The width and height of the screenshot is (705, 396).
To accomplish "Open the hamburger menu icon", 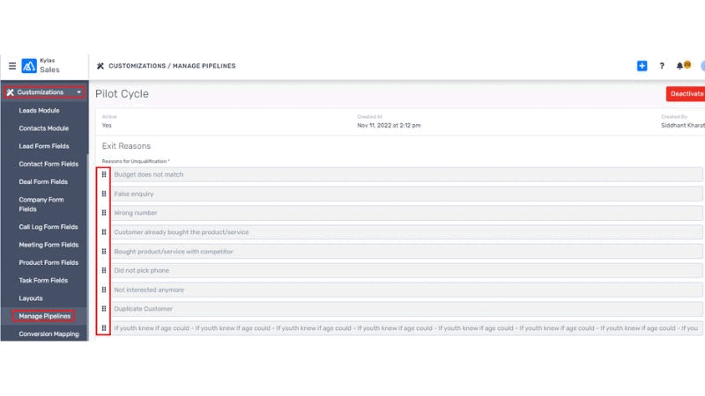I will (12, 66).
